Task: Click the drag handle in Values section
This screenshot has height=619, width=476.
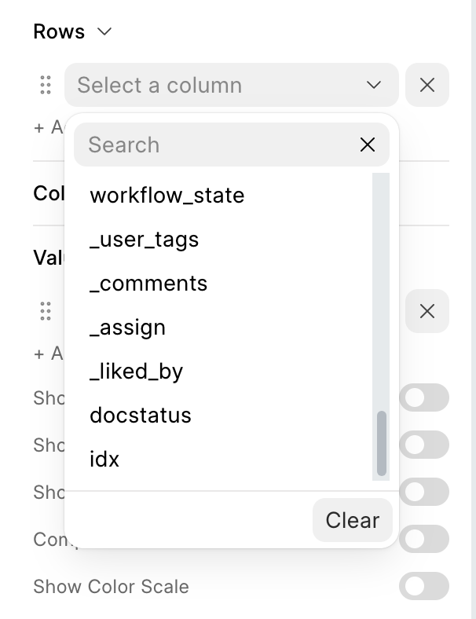Action: click(46, 311)
